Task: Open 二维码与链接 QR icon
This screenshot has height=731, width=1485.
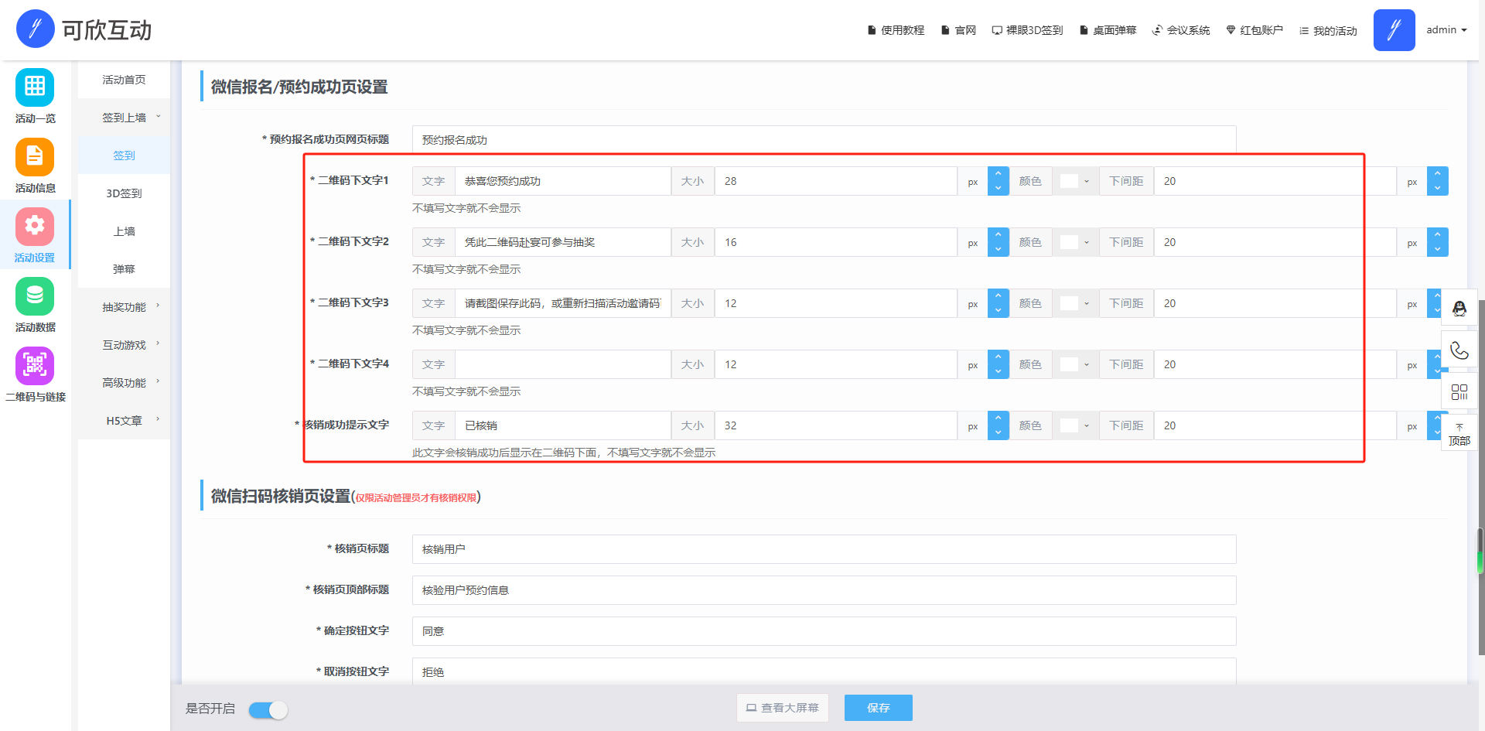Action: 35,365
